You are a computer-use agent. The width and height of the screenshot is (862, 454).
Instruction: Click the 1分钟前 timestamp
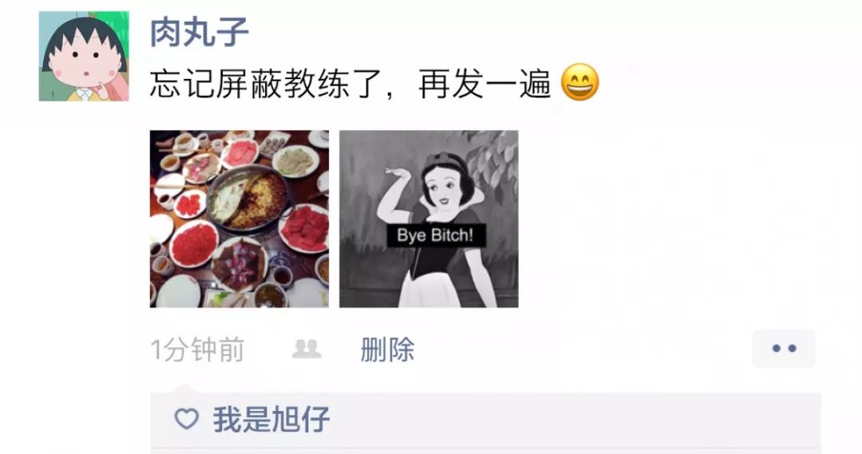click(197, 350)
